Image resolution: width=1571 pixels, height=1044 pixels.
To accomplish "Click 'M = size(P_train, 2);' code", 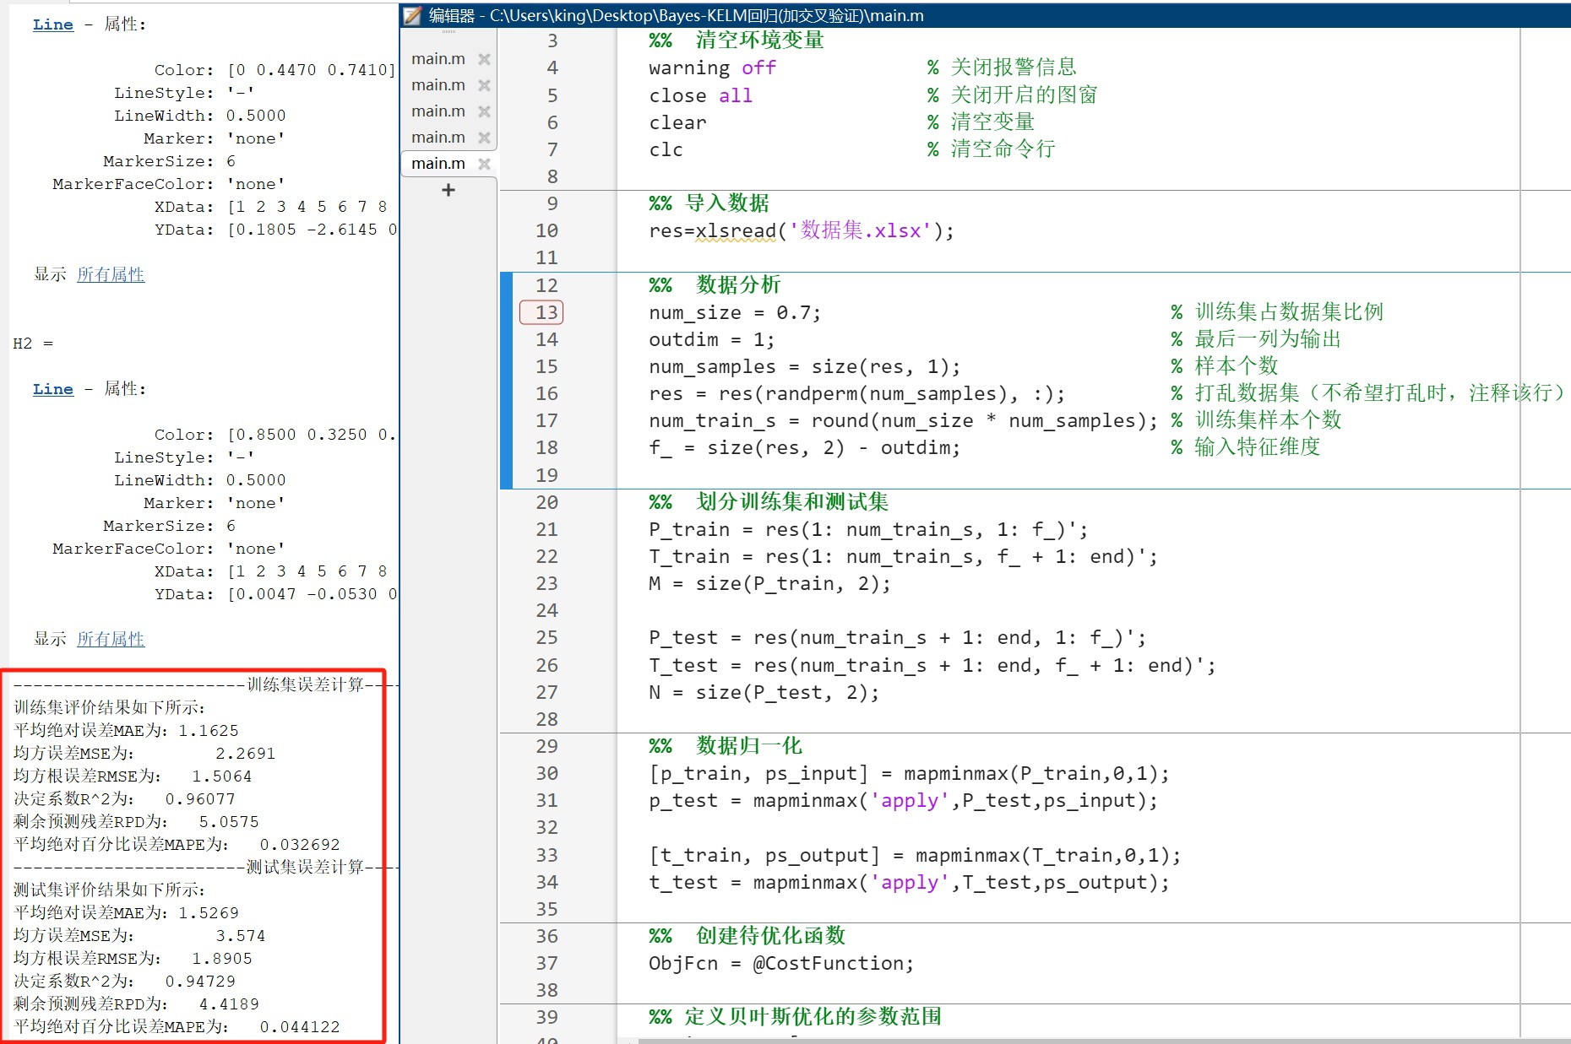I will [x=769, y=583].
